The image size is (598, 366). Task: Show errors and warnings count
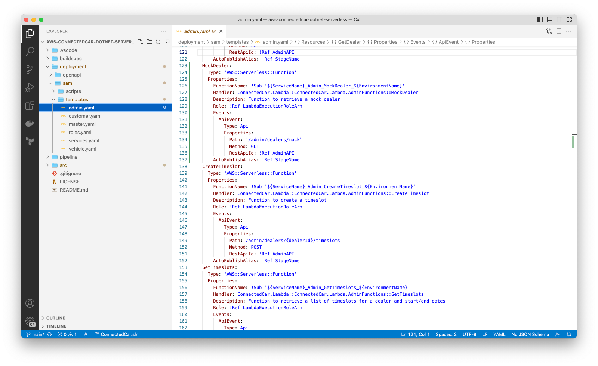67,334
